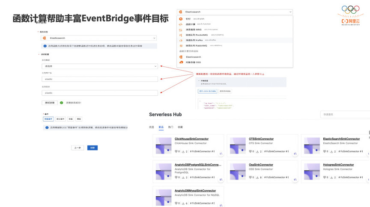Click the download icon on the OTSSinkConnector card

[257, 151]
